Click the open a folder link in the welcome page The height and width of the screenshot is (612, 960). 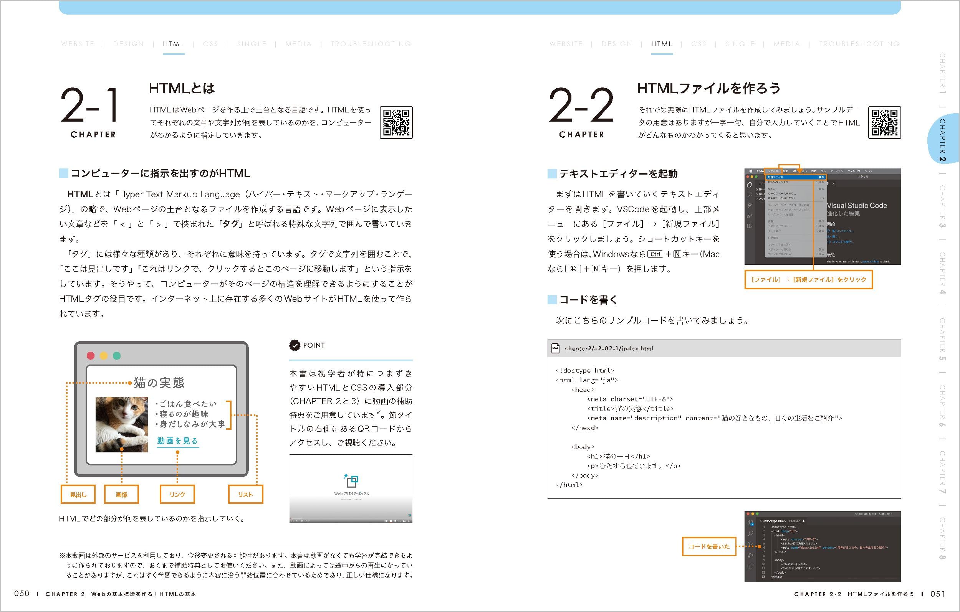point(871,262)
